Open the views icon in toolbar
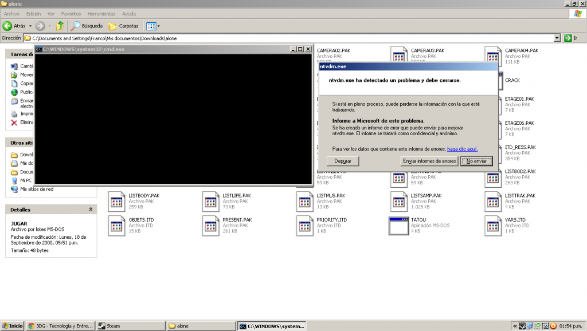This screenshot has height=331, width=587. click(151, 26)
